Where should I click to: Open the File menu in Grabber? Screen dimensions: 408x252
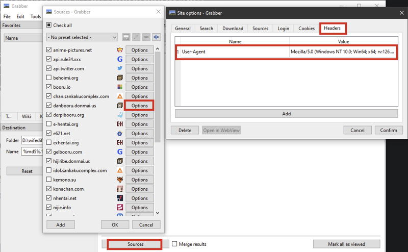point(7,16)
